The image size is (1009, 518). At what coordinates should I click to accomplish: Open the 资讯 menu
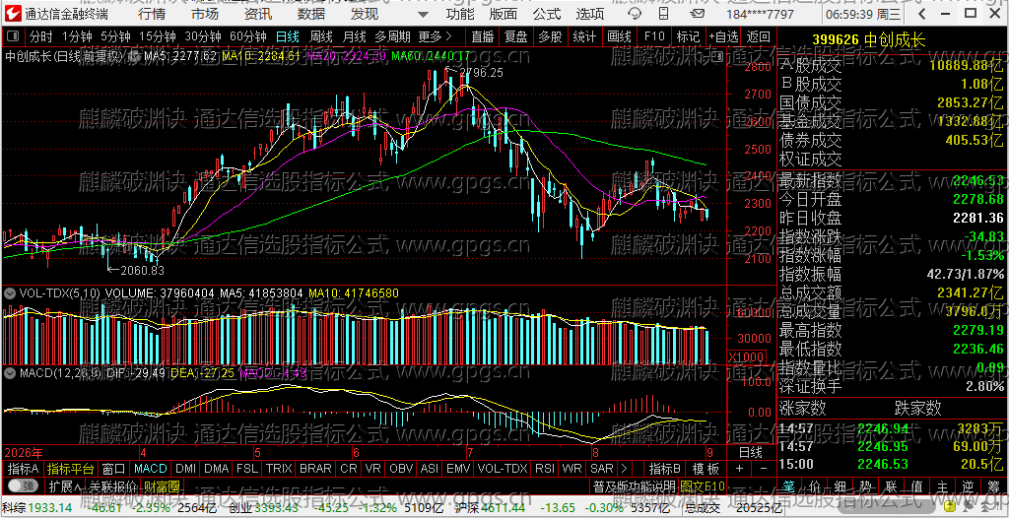pyautogui.click(x=258, y=14)
